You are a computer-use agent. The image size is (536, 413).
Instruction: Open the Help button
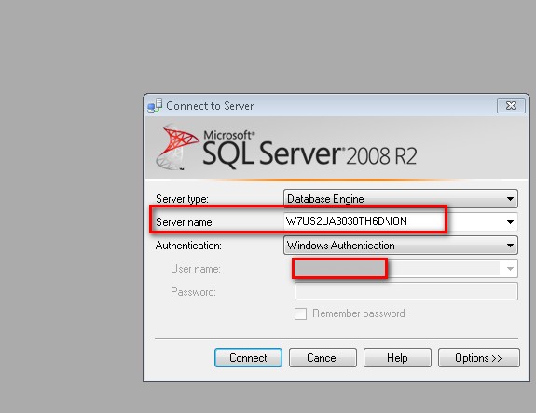pyautogui.click(x=397, y=358)
